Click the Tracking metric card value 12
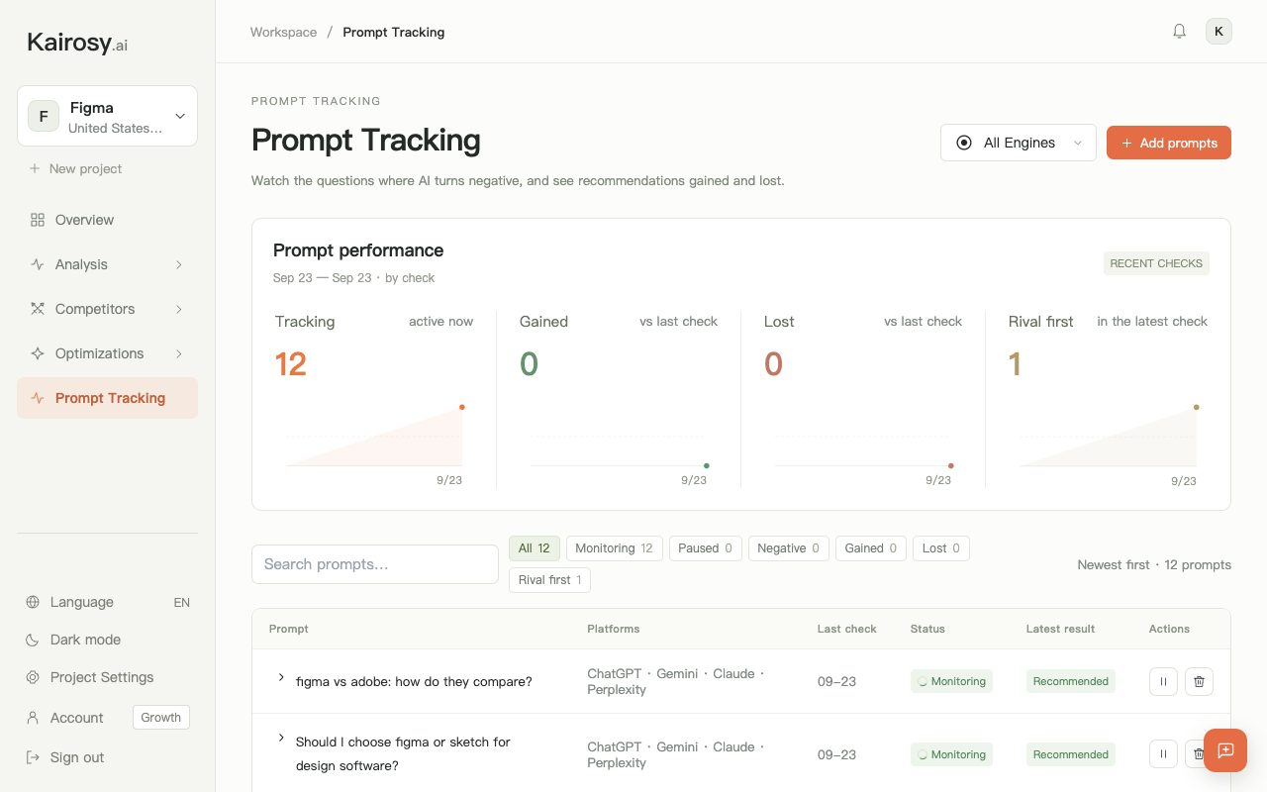The image size is (1267, 792). [291, 364]
